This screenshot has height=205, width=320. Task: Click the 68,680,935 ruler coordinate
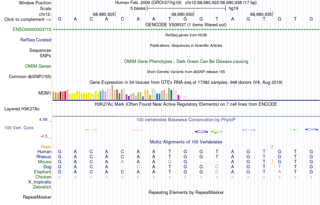[261, 14]
